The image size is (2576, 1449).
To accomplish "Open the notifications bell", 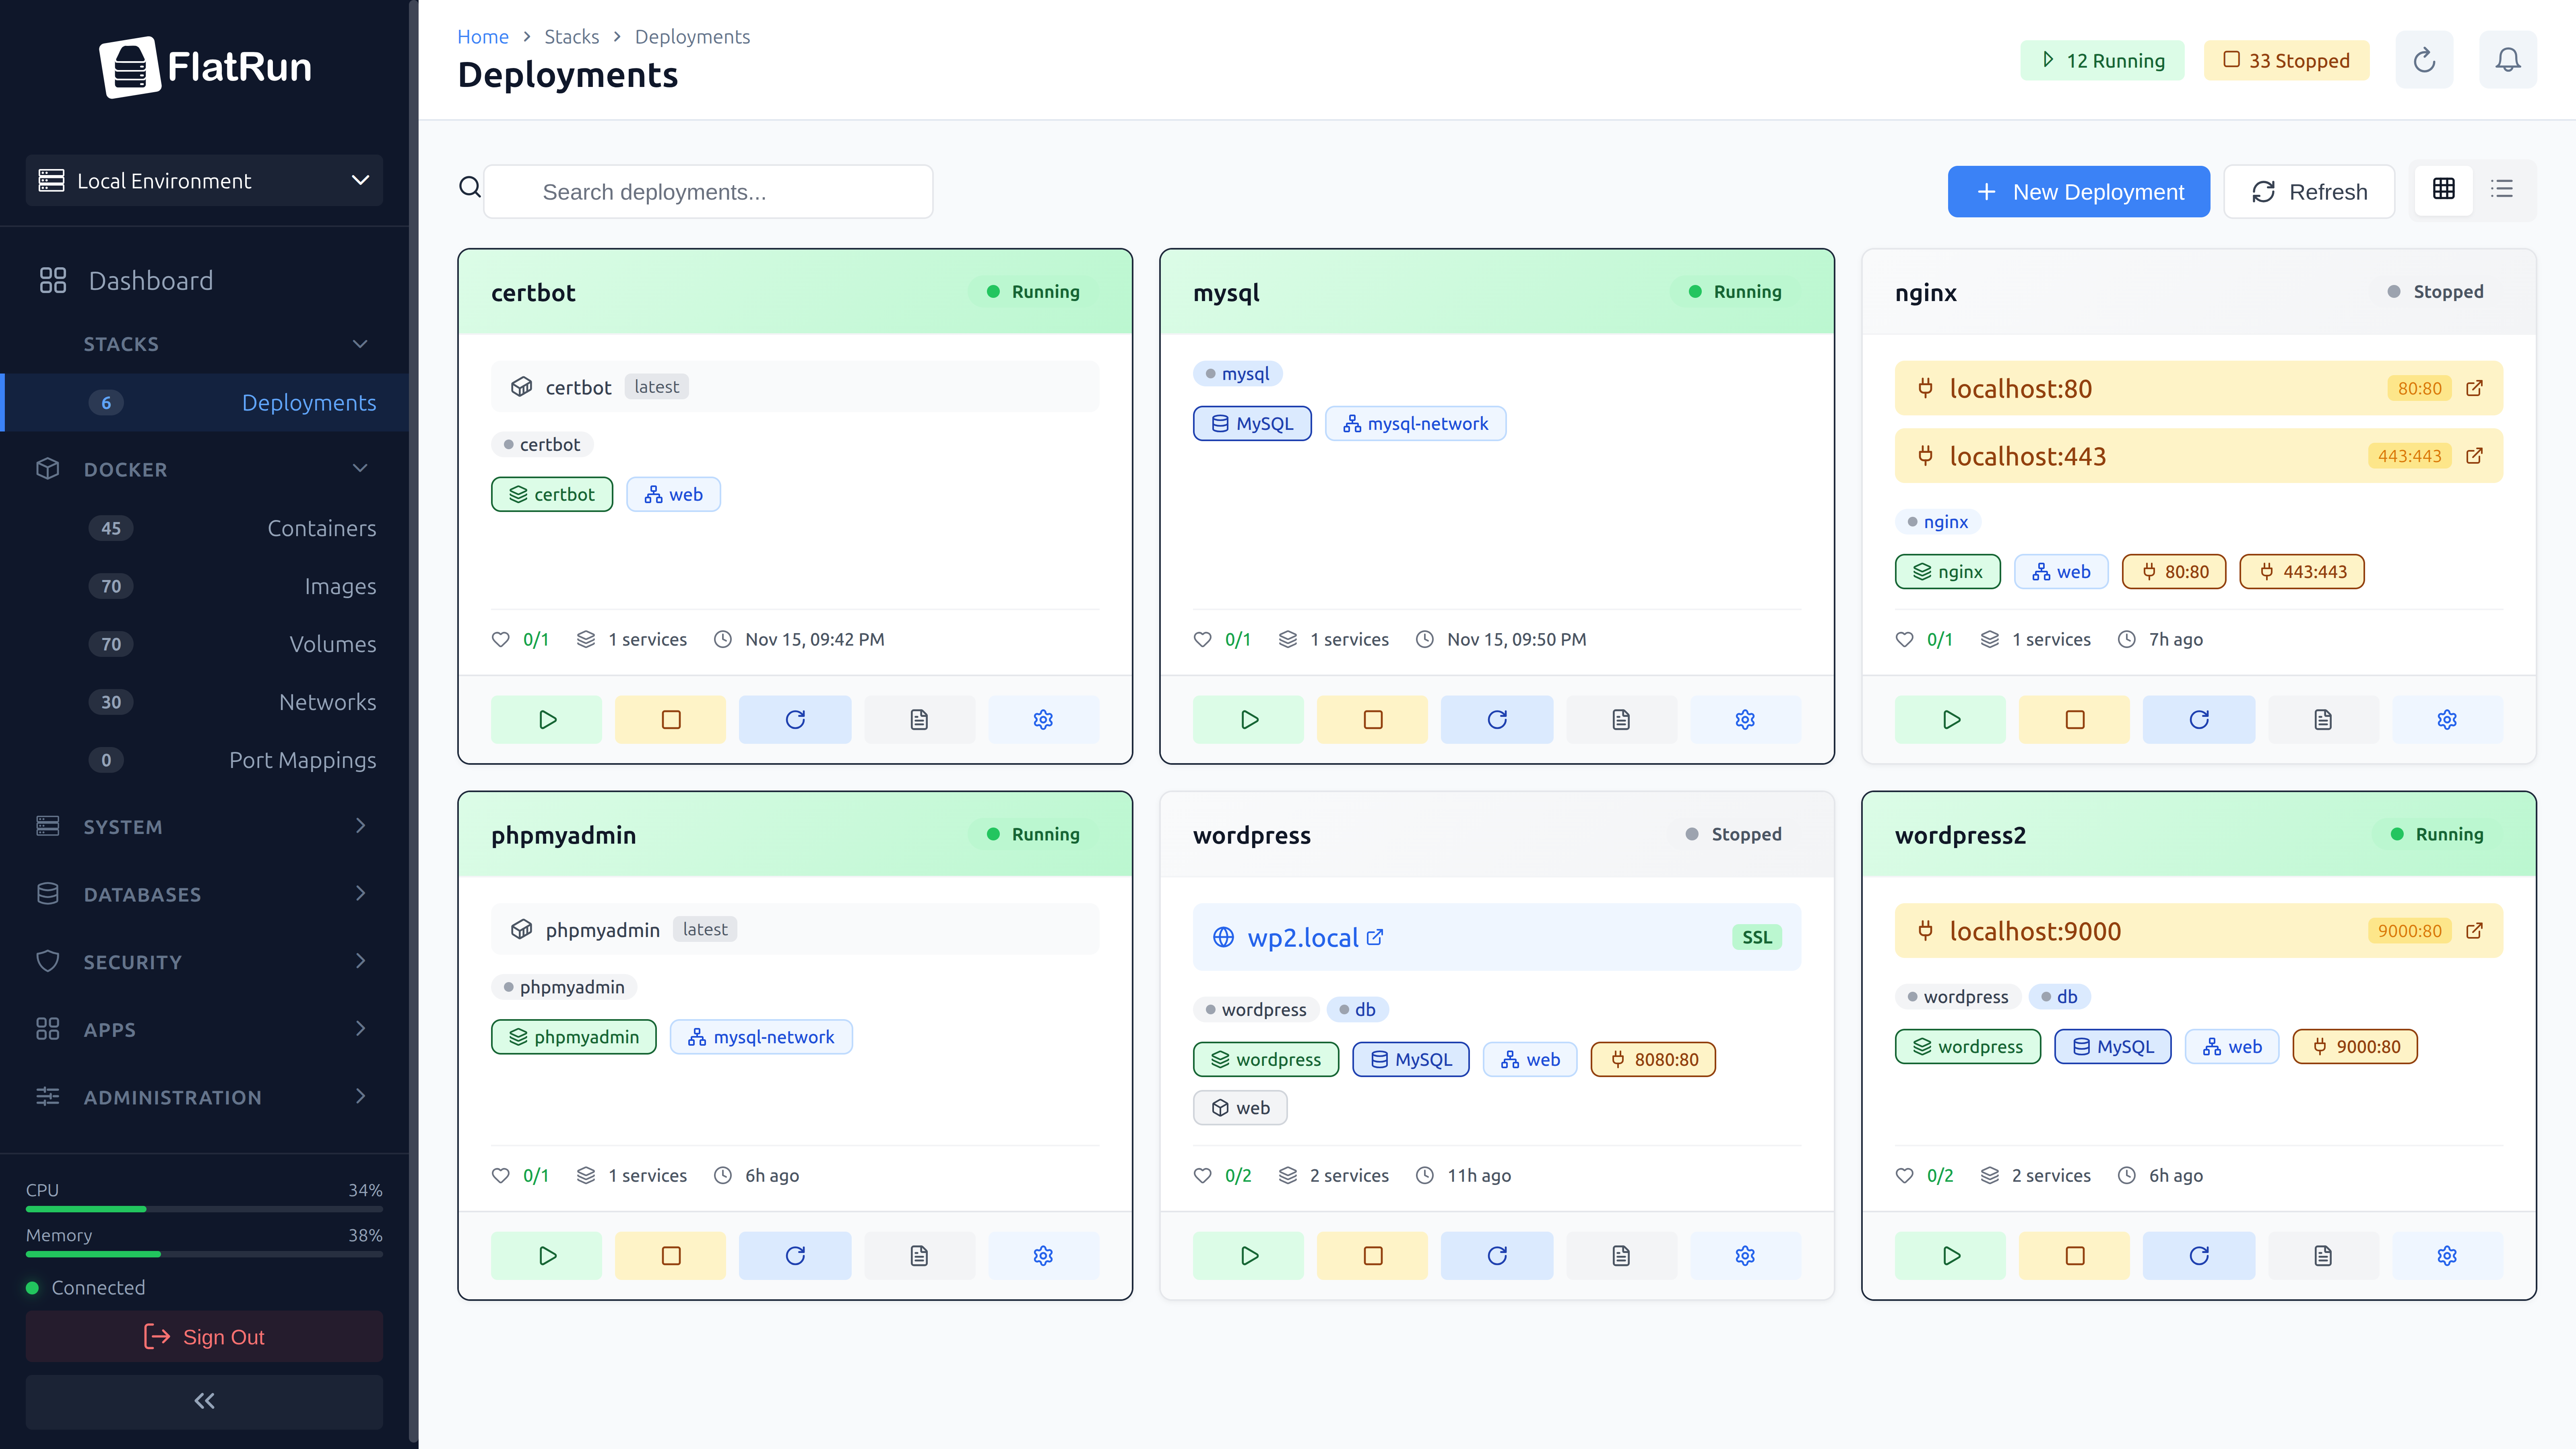I will [x=2508, y=59].
